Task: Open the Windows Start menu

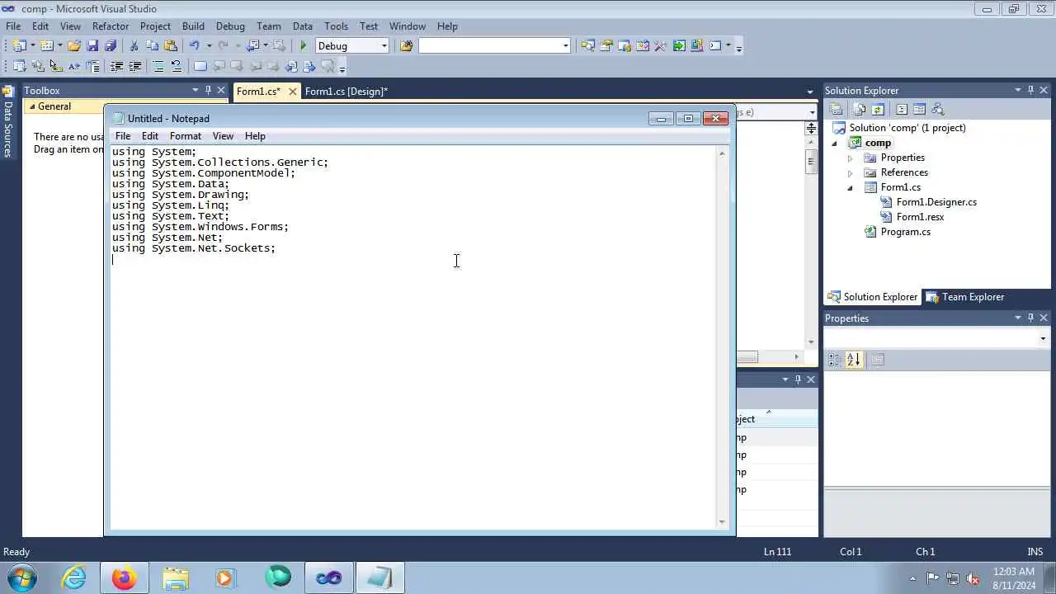Action: click(x=23, y=577)
